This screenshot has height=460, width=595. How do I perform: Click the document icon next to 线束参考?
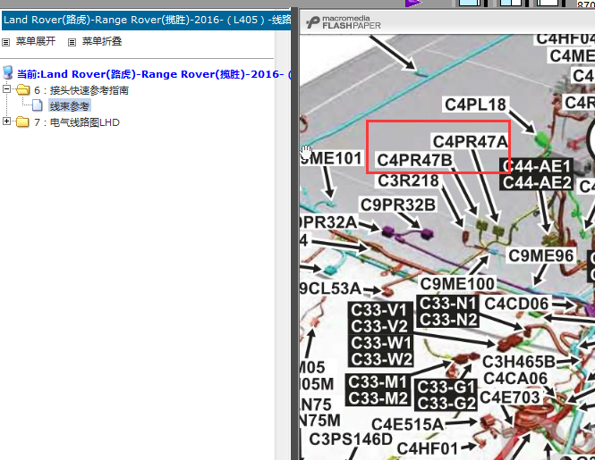(x=38, y=105)
